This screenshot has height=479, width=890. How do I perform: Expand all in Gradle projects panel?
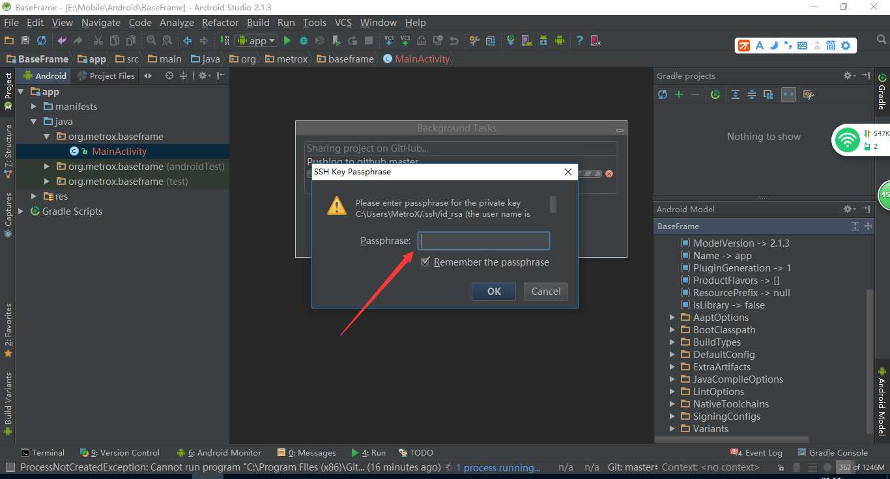736,94
